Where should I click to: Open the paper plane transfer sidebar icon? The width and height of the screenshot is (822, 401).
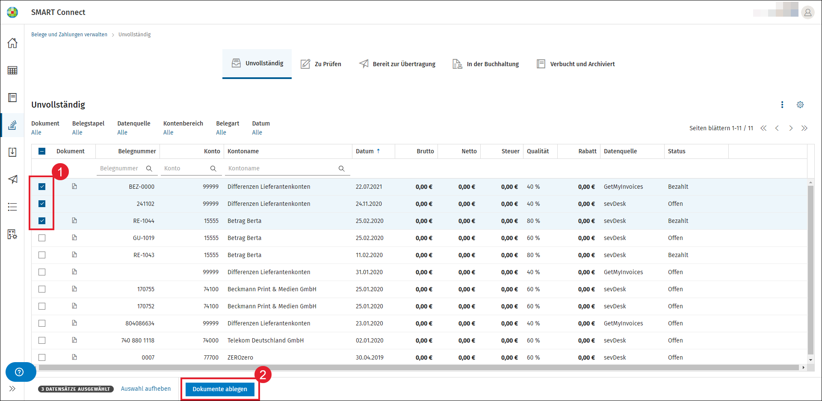[12, 179]
